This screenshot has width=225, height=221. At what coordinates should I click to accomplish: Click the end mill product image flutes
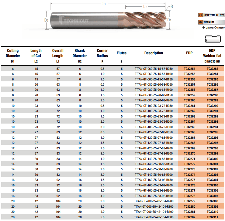pos(145,20)
